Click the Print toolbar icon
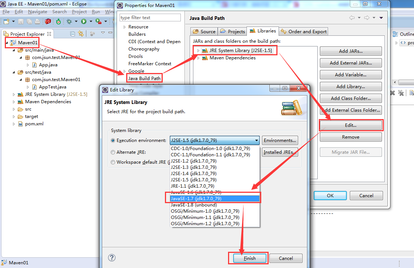The width and height of the screenshot is (414, 268). click(38, 22)
